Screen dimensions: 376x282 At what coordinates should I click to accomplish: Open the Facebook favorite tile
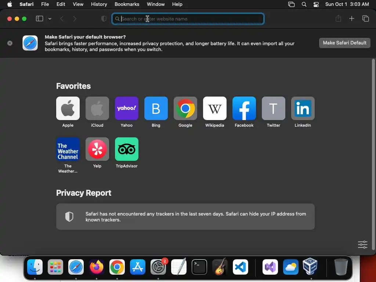244,108
